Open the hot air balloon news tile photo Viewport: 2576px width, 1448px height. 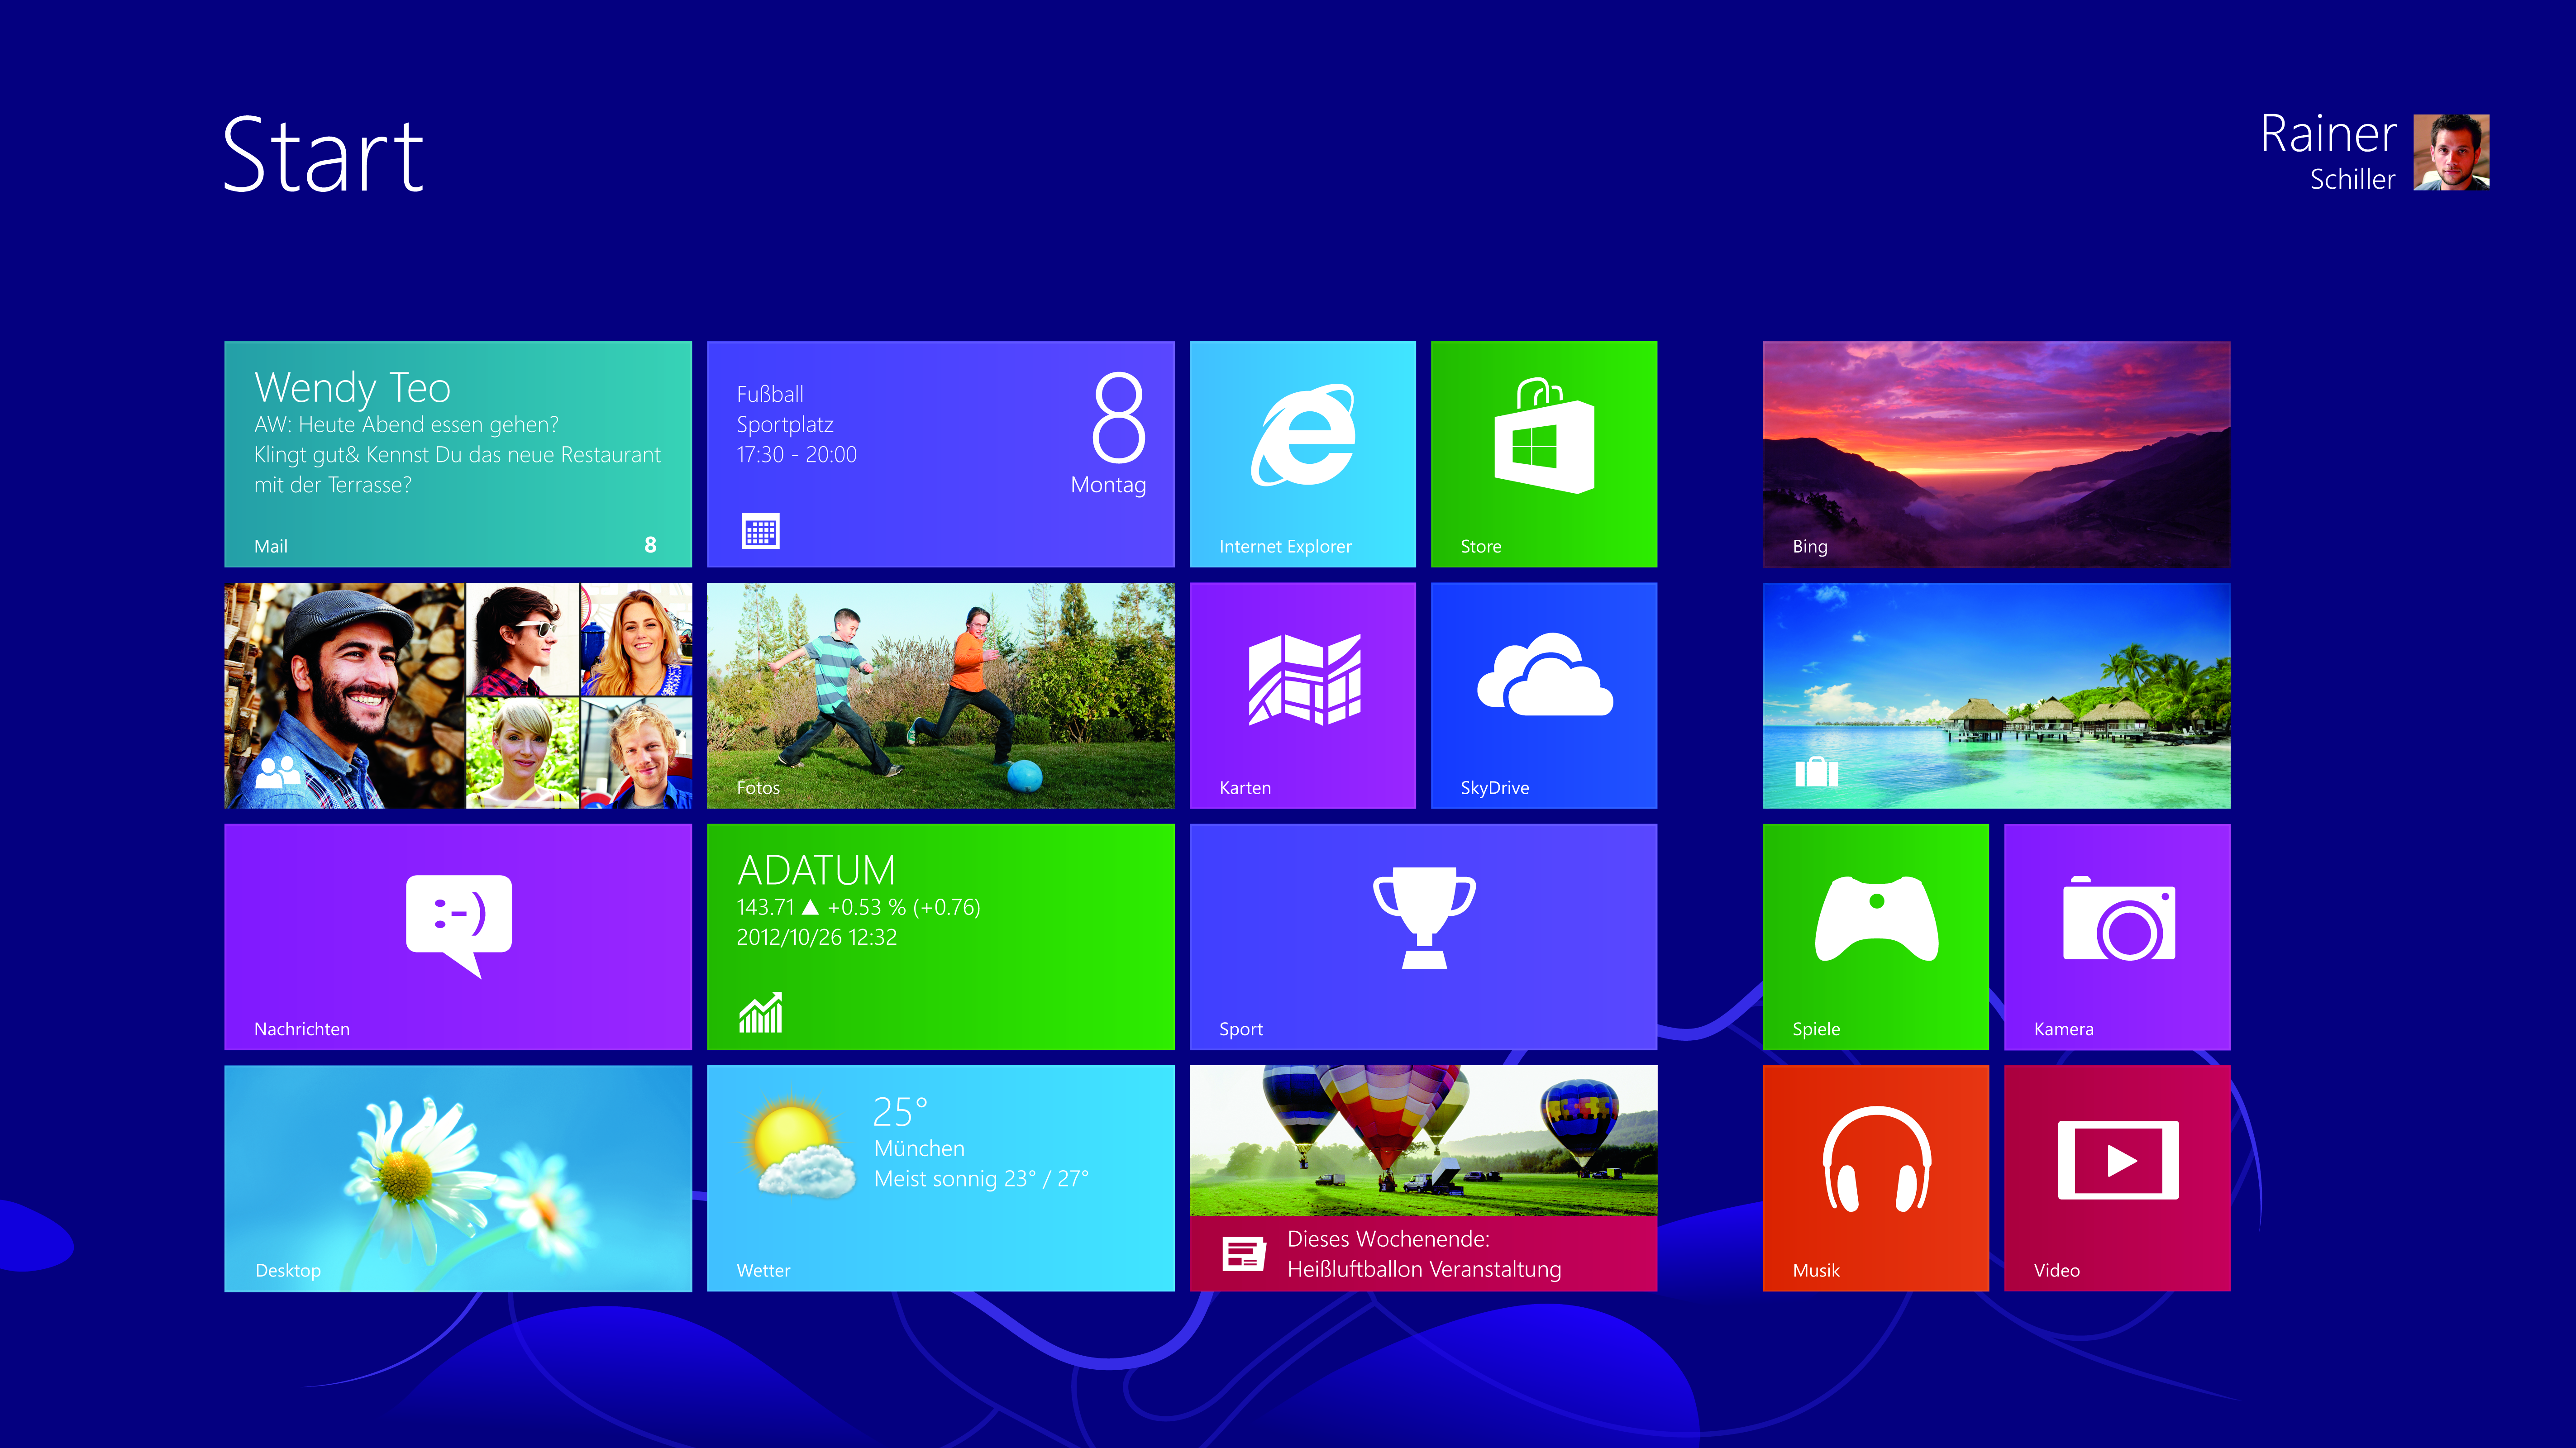[1423, 1140]
